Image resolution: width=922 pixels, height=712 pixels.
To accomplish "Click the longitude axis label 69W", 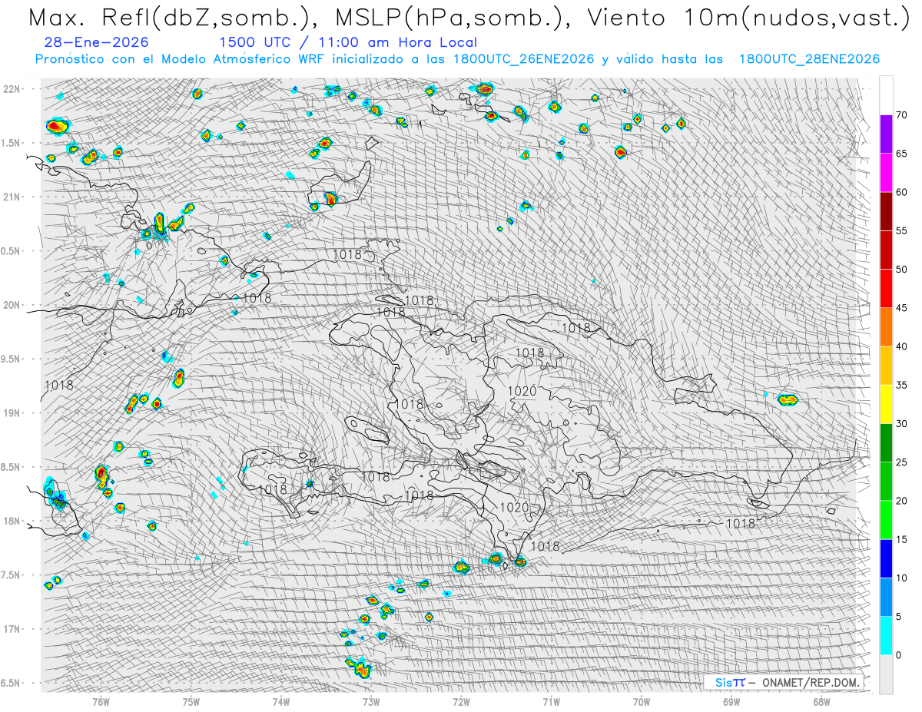I will (731, 702).
